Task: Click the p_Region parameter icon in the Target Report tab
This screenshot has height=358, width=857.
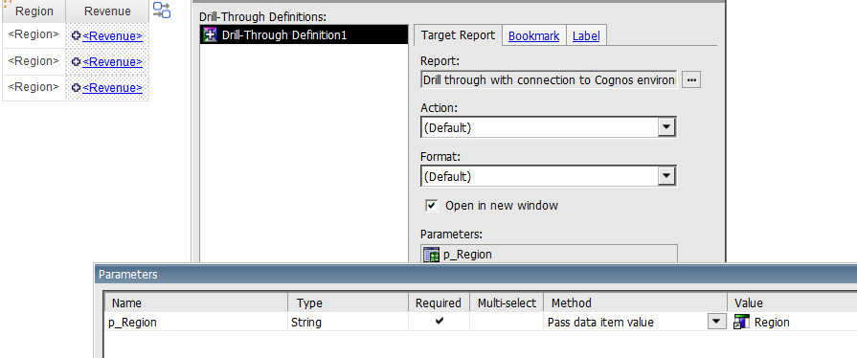Action: [x=431, y=255]
